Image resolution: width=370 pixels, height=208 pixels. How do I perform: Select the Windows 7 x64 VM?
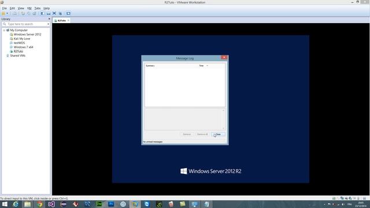pyautogui.click(x=23, y=47)
